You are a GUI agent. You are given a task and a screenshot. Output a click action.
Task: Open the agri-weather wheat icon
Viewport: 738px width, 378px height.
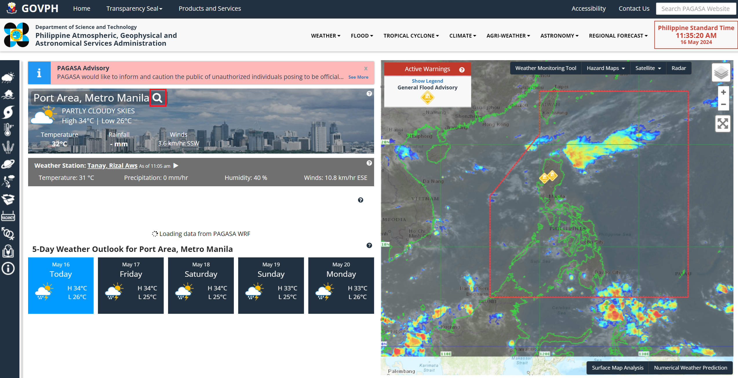coord(8,147)
